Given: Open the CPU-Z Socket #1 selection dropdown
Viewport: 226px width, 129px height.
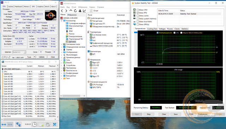Looking at the screenshot, I should tap(19, 52).
